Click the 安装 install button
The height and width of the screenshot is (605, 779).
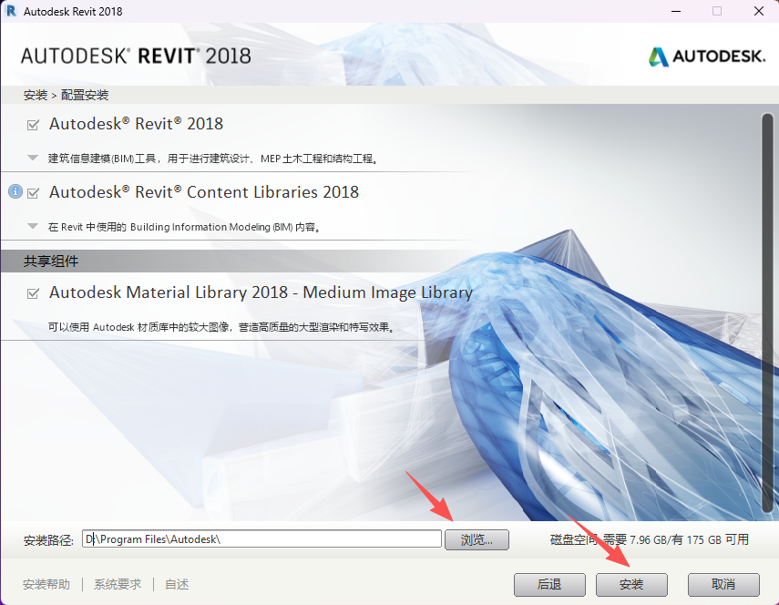pos(631,585)
